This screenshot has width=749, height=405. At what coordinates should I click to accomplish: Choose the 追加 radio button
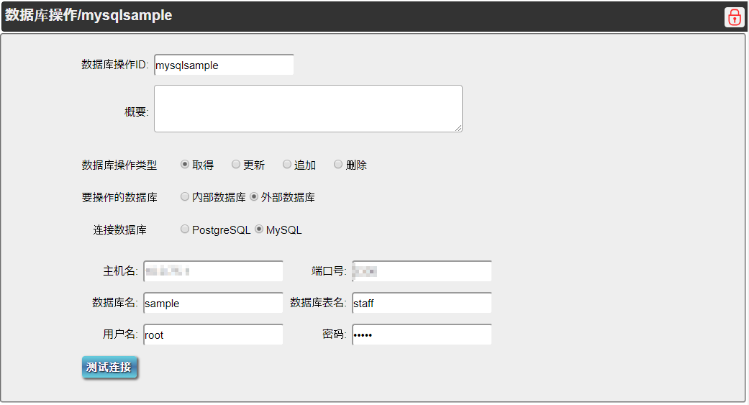[x=287, y=165]
